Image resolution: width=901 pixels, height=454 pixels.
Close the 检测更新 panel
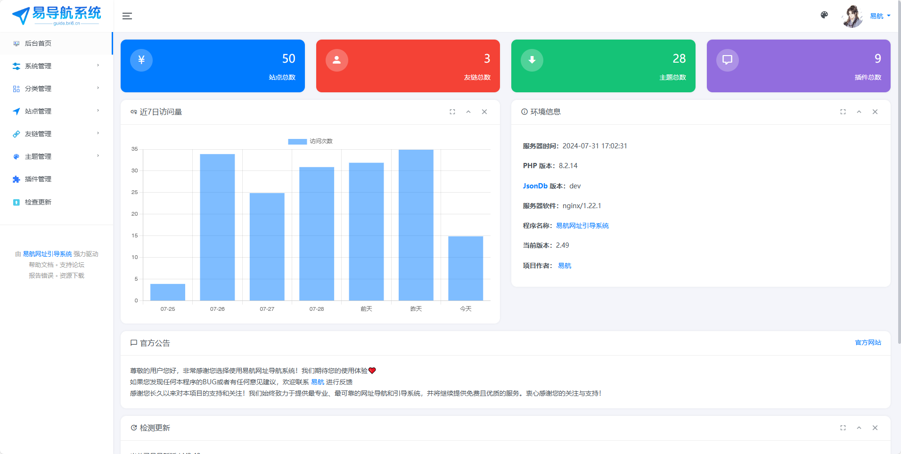[x=875, y=428]
